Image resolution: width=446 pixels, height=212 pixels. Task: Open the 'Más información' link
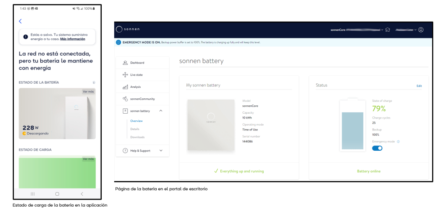[x=73, y=39]
